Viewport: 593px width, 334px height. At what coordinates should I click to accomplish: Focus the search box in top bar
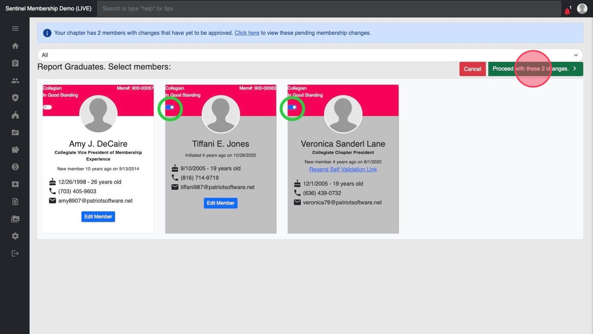(329, 8)
